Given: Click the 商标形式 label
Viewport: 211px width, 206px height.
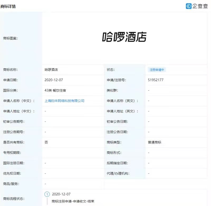Looking at the screenshot, I should coord(114,153).
